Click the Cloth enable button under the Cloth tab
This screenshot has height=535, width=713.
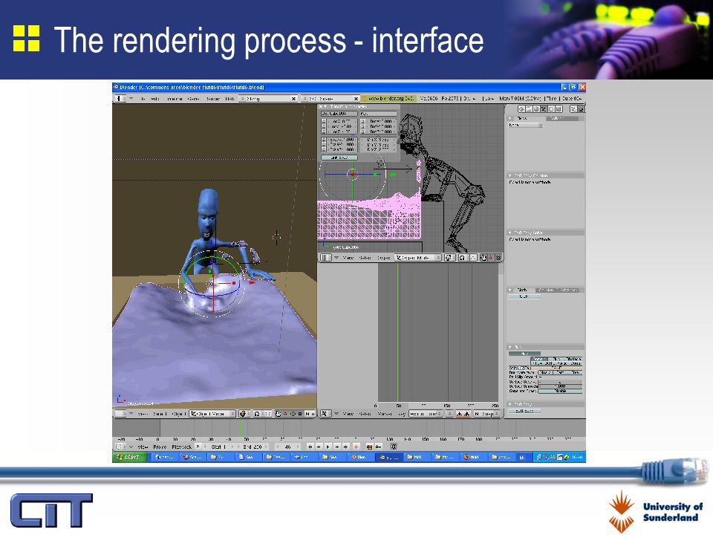coord(525,296)
